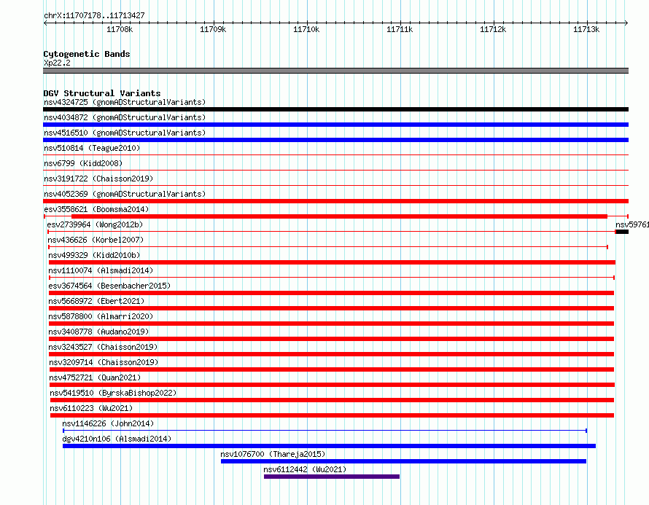Open variant esv3674564 (Besenbacher2015)
The width and height of the screenshot is (649, 505).
(109, 286)
